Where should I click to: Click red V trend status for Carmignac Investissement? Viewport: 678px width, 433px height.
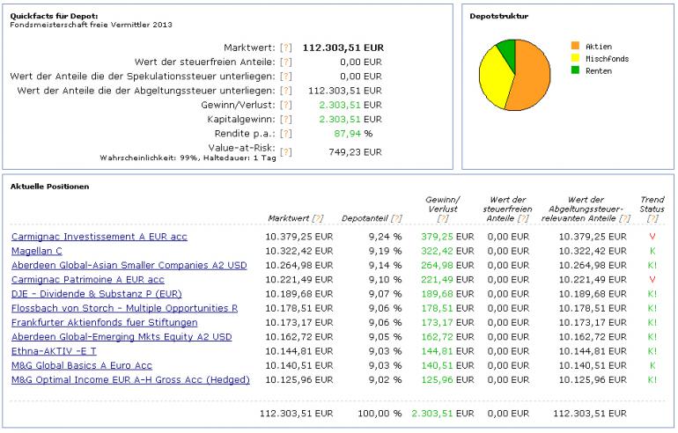point(652,237)
